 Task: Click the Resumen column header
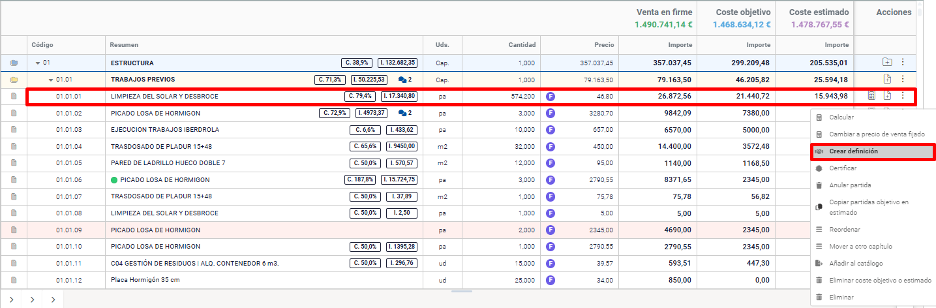[123, 45]
